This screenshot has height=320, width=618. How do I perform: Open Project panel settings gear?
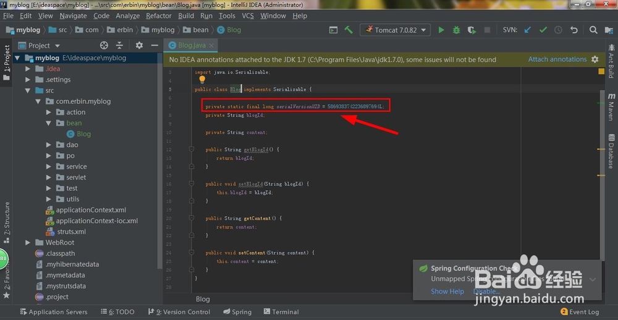coord(139,45)
